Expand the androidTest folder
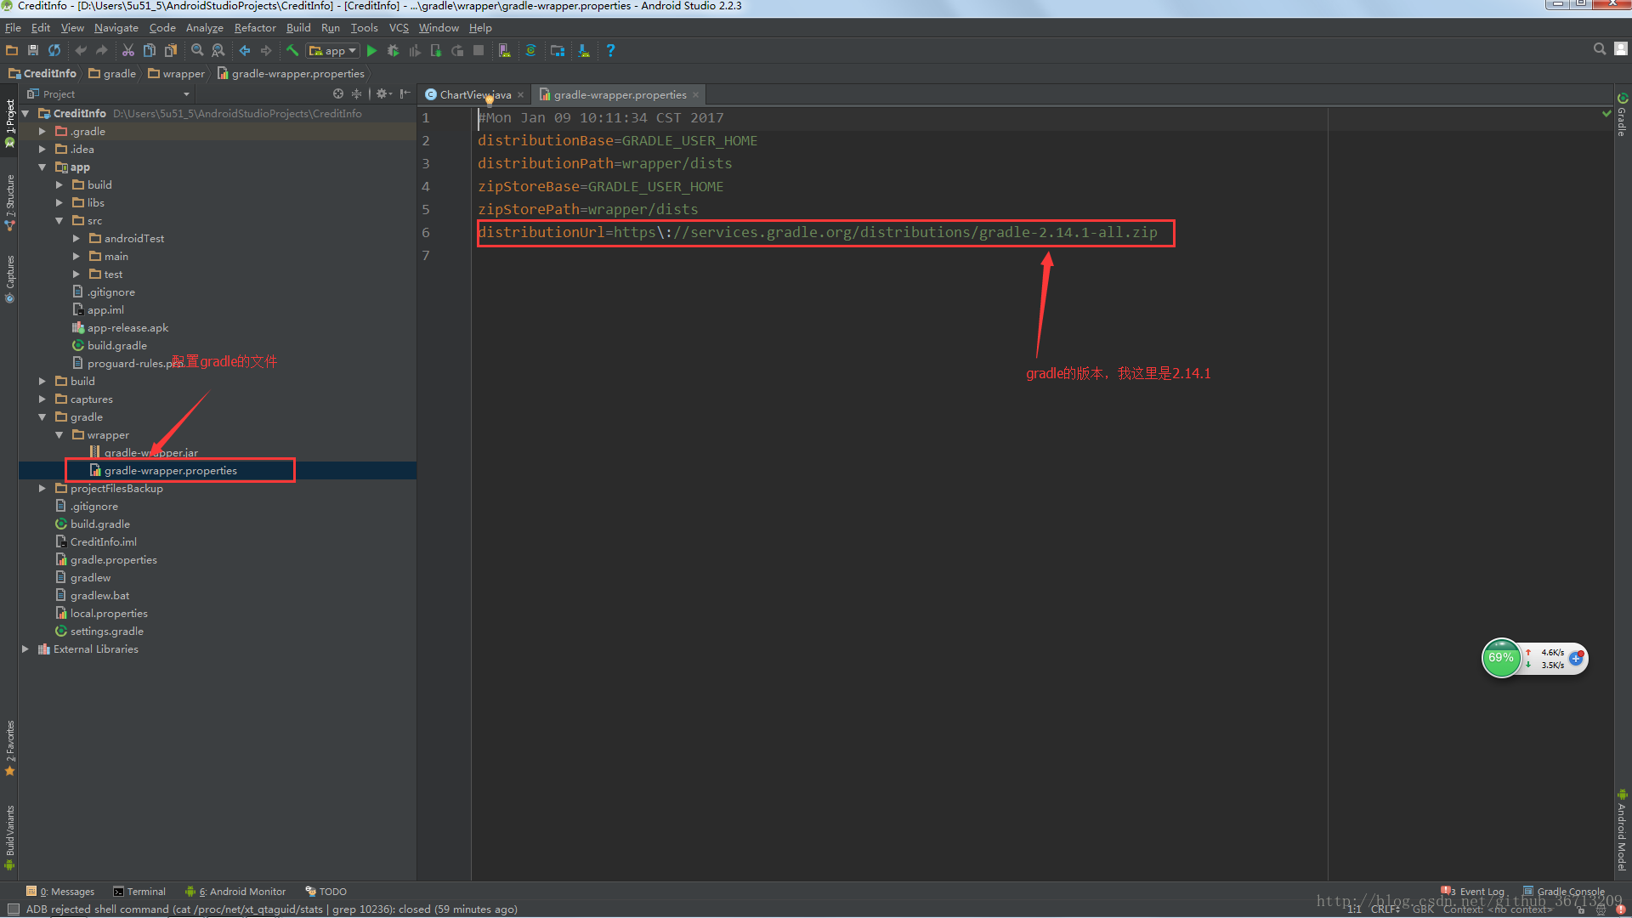This screenshot has width=1632, height=918. click(x=76, y=239)
